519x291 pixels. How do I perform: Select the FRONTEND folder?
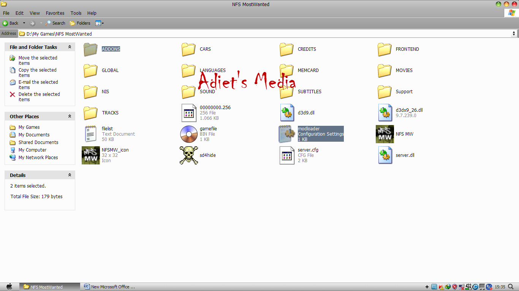pos(399,49)
